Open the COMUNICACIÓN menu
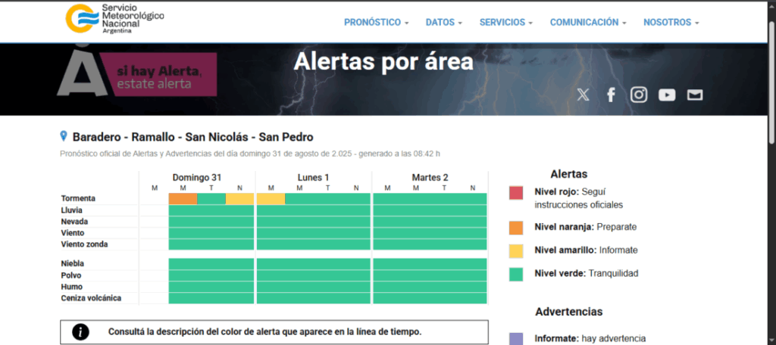 [x=588, y=23]
